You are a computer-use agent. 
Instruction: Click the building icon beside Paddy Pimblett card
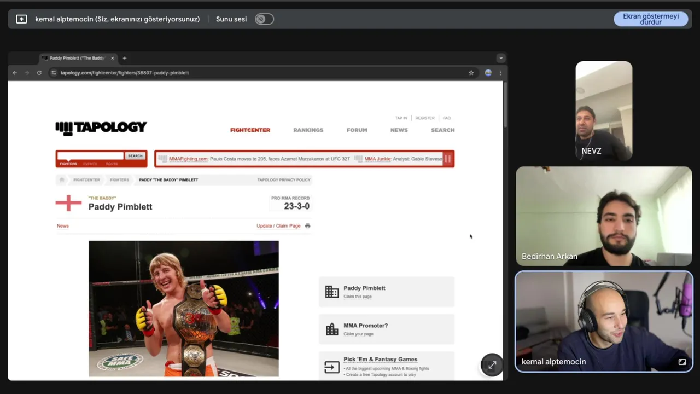[332, 292]
